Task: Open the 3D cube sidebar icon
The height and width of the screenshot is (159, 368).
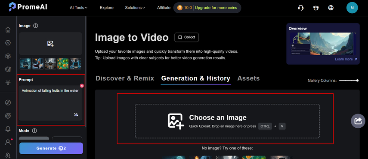Action: coord(8,56)
